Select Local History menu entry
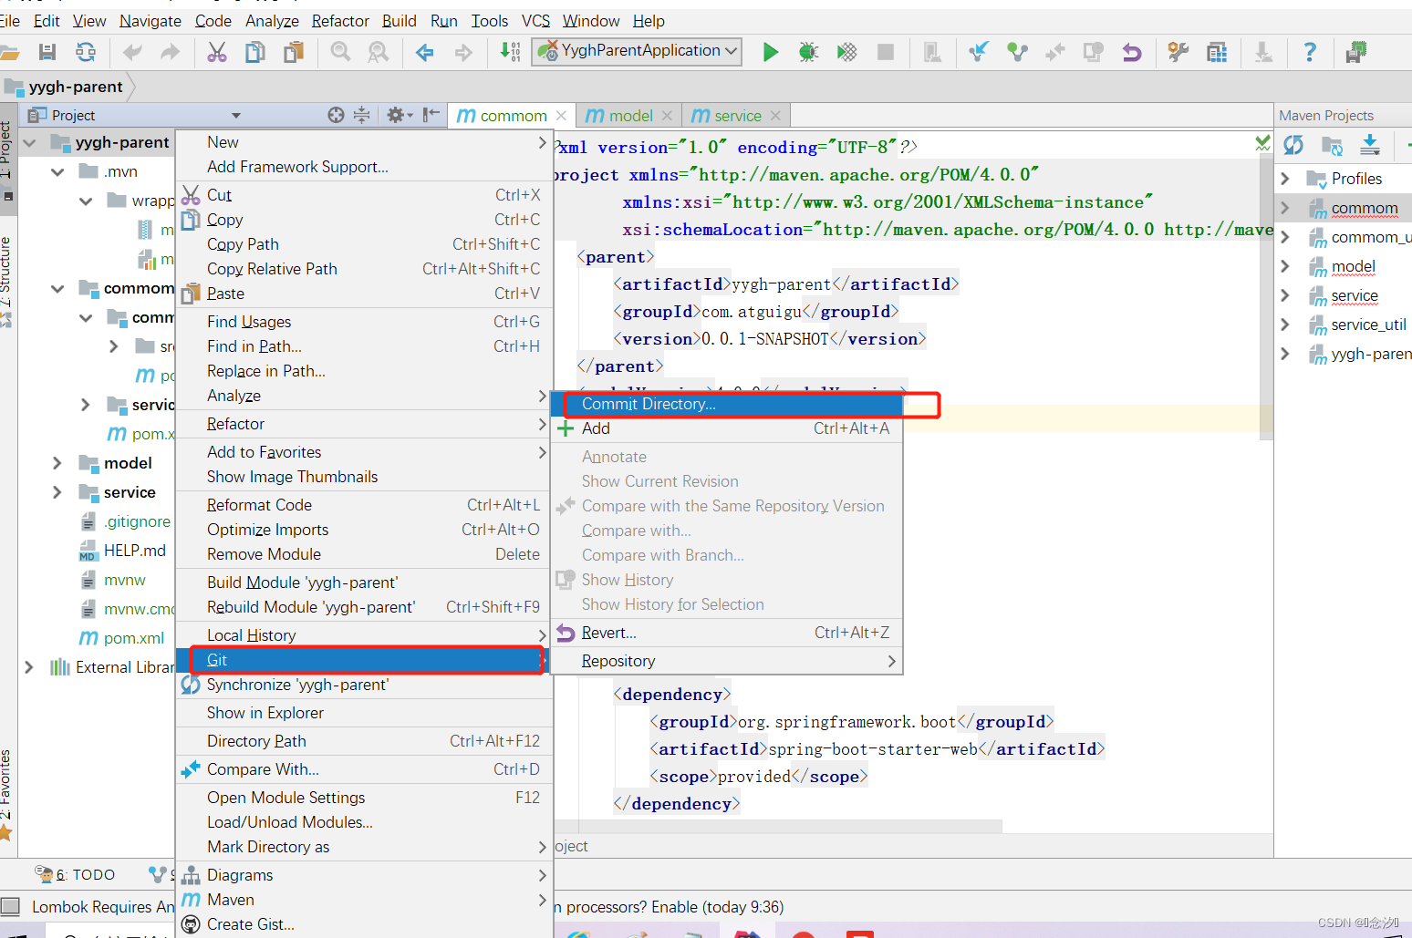Viewport: 1412px width, 938px height. click(364, 635)
